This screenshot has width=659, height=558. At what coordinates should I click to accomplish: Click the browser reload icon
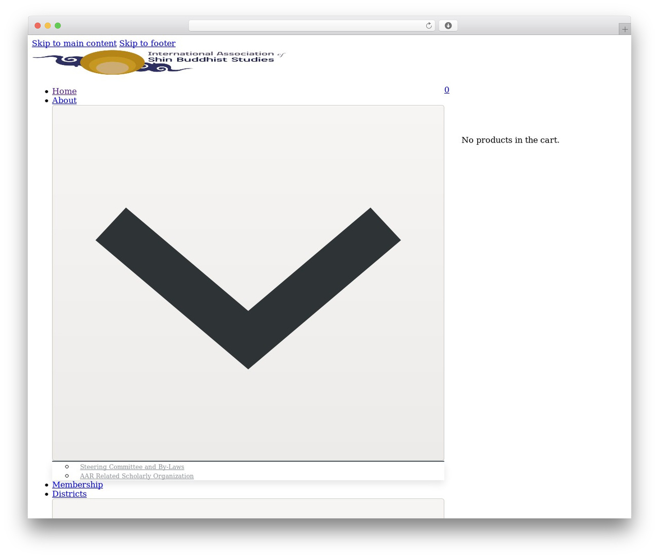(x=428, y=26)
